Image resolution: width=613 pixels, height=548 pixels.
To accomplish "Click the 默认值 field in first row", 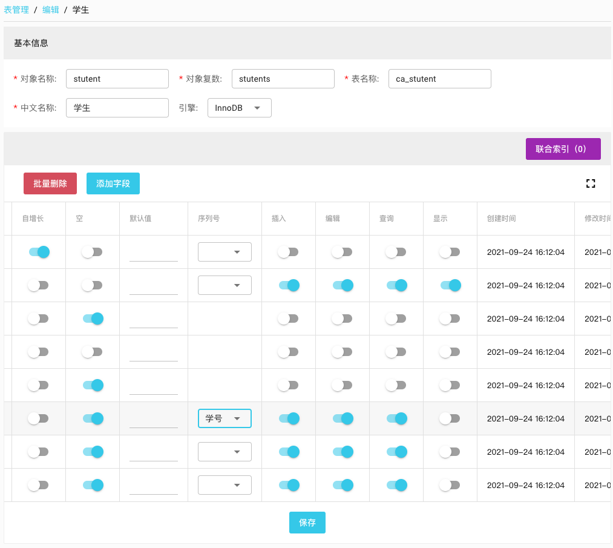I will [x=154, y=252].
